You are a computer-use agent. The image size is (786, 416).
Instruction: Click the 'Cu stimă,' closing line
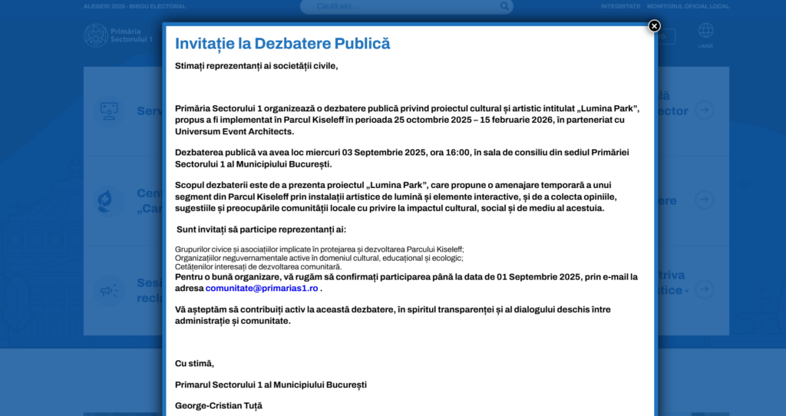tap(194, 364)
